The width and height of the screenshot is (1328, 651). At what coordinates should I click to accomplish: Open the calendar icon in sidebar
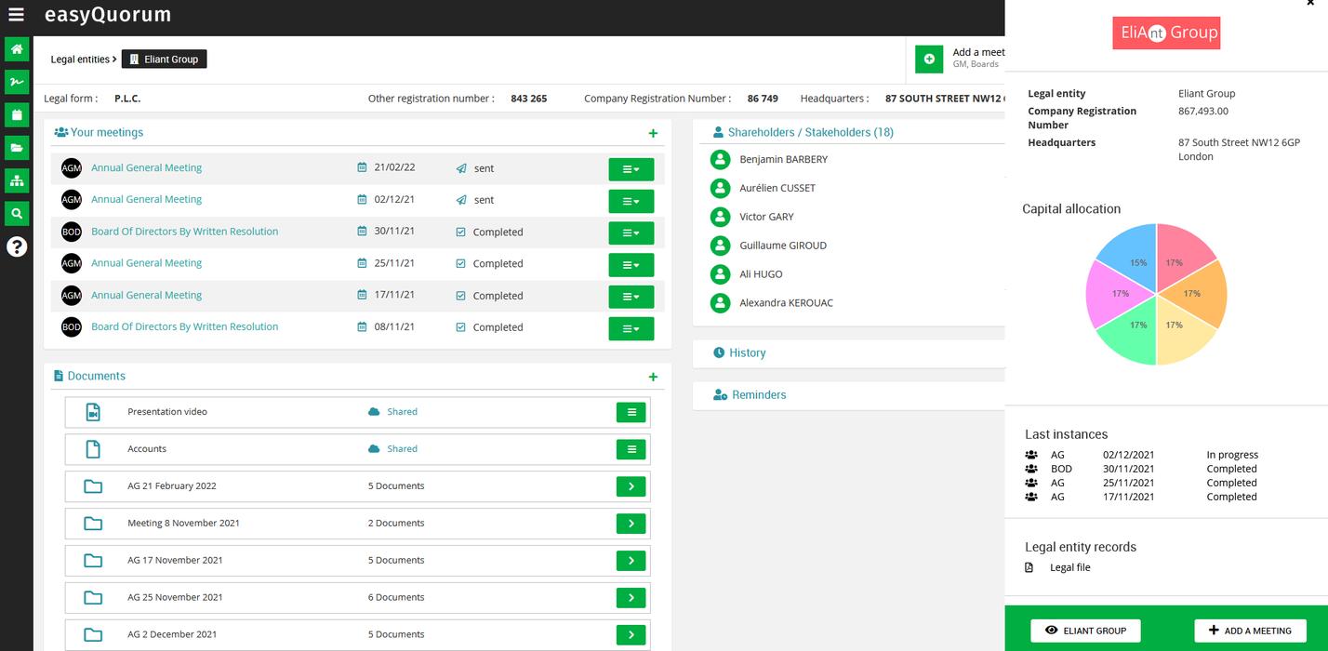coord(17,114)
